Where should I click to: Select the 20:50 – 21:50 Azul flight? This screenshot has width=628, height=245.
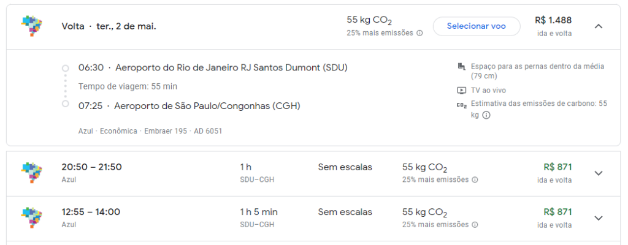[91, 167]
